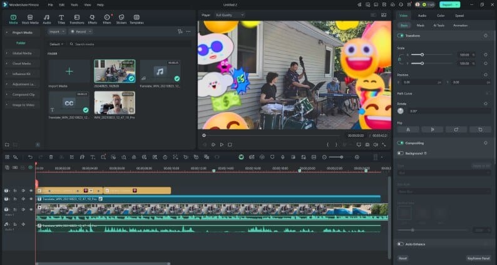Open the Import dropdown
Image resolution: width=497 pixels, height=265 pixels.
click(x=57, y=31)
